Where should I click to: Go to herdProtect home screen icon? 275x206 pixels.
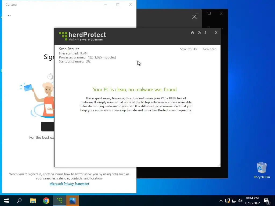pyautogui.click(x=192, y=32)
